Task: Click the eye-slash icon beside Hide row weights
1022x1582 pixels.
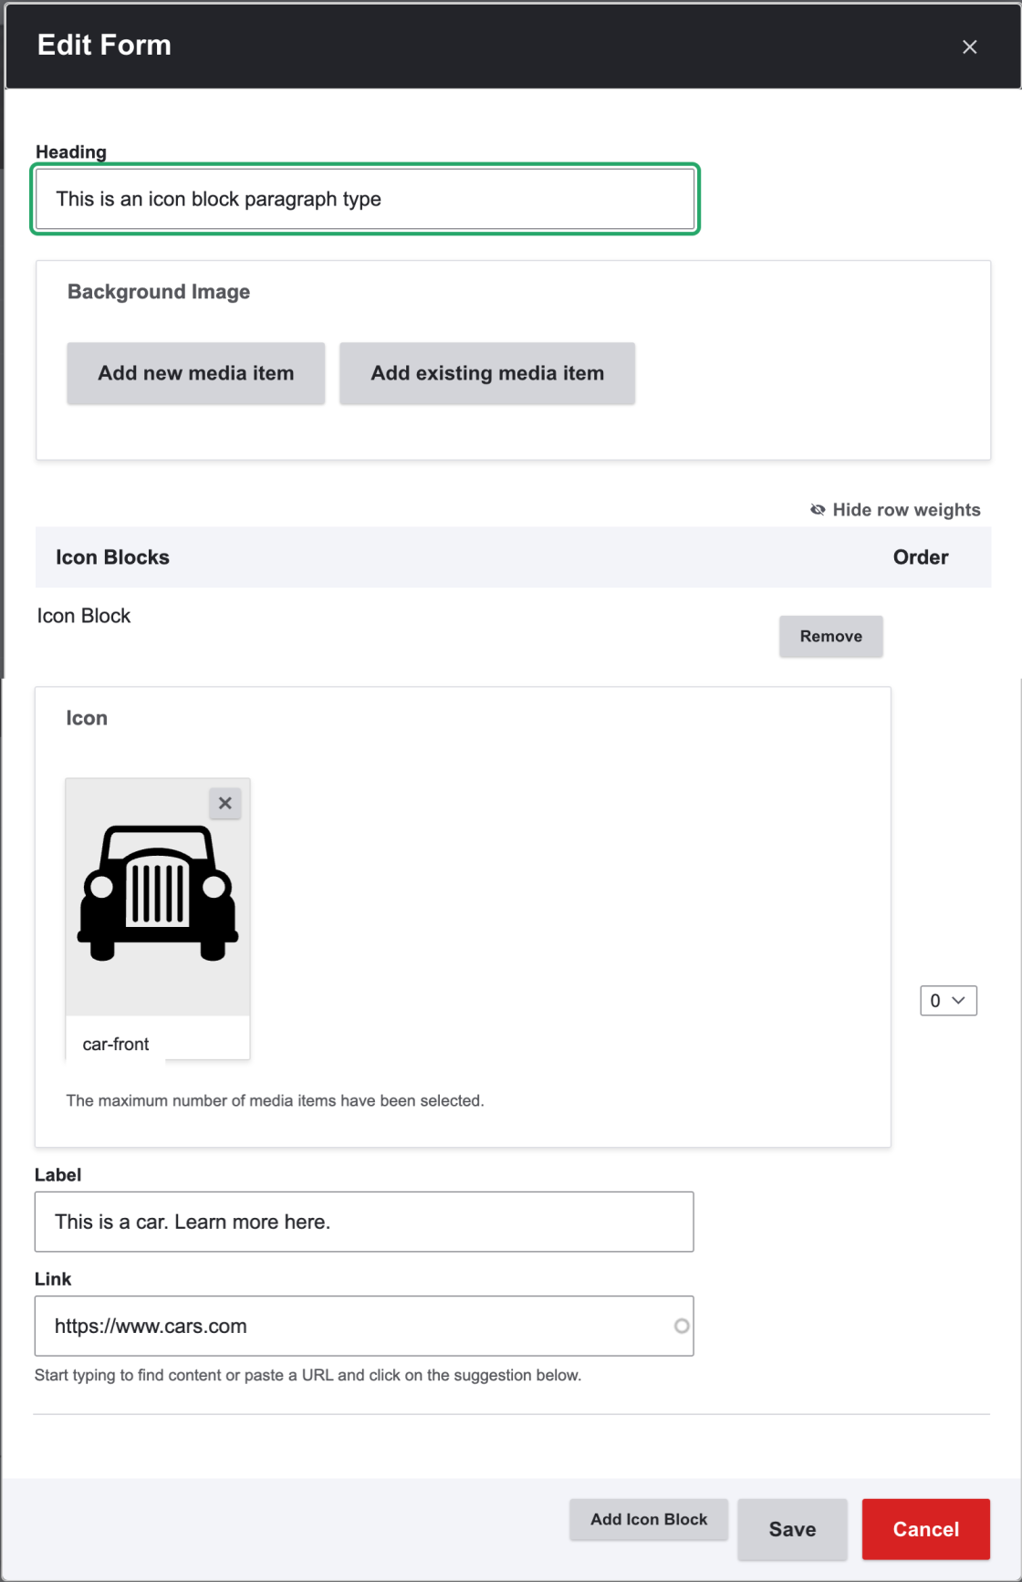Action: point(818,510)
